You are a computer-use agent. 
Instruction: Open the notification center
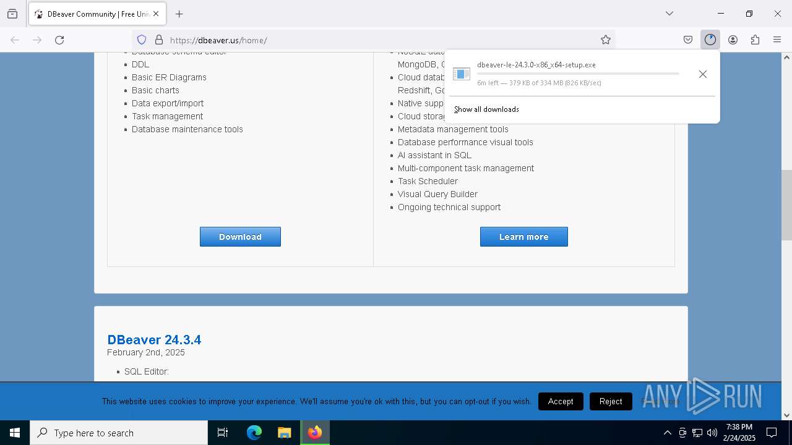[x=772, y=433]
